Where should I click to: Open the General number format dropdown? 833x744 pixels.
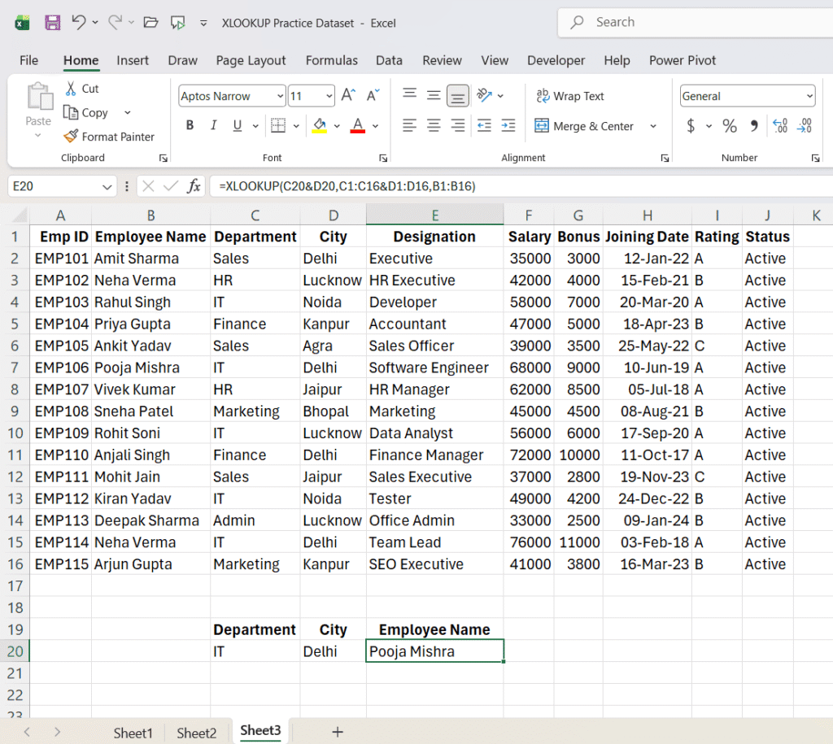(809, 96)
